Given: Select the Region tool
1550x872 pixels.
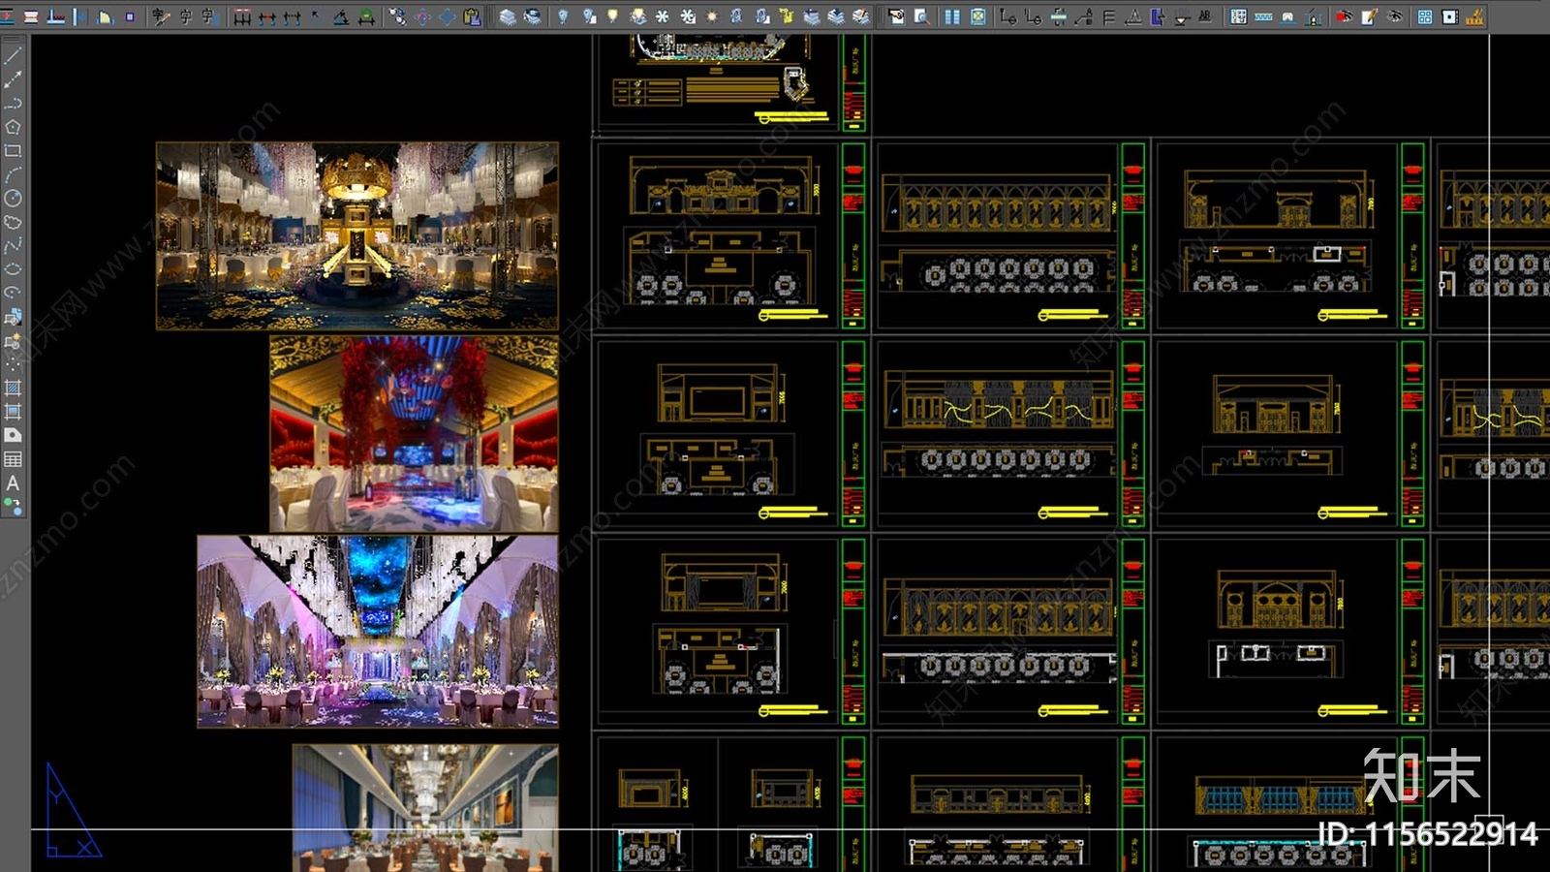Looking at the screenshot, I should tap(13, 435).
